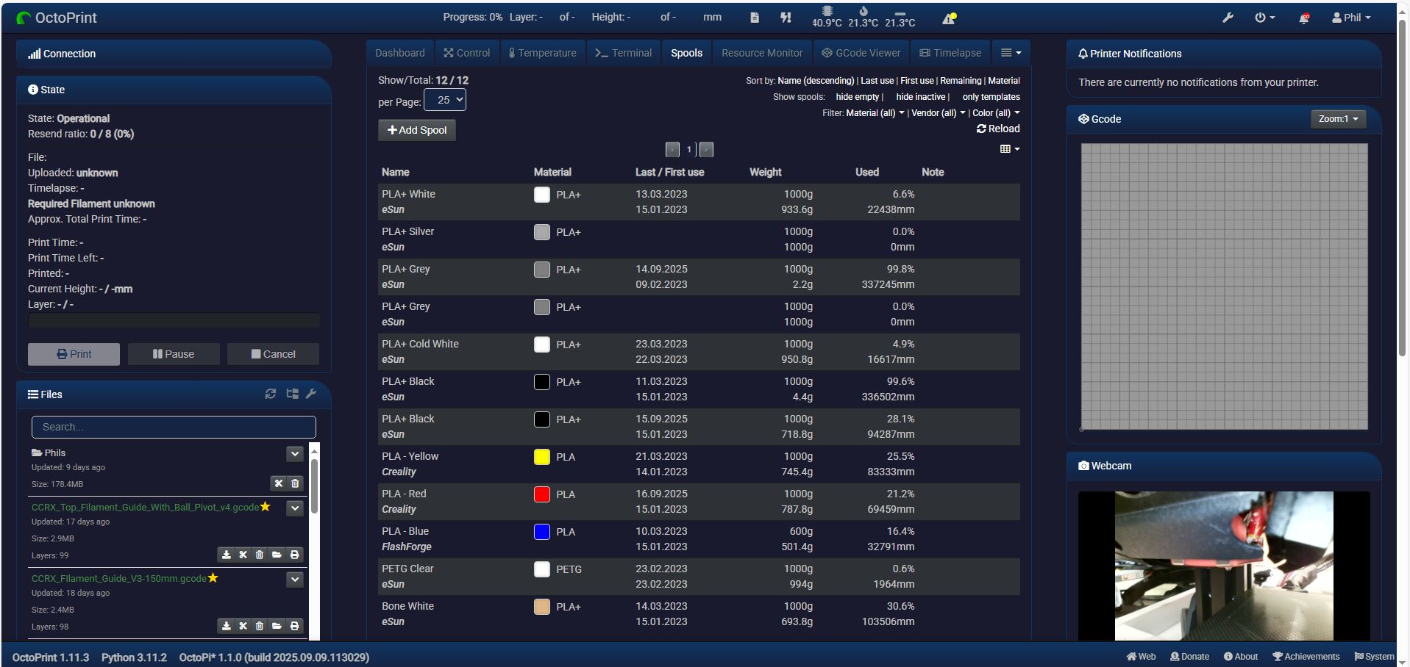This screenshot has height=667, width=1410.
Task: Click the yellow swatch for PLA - Yellow
Action: (x=542, y=457)
